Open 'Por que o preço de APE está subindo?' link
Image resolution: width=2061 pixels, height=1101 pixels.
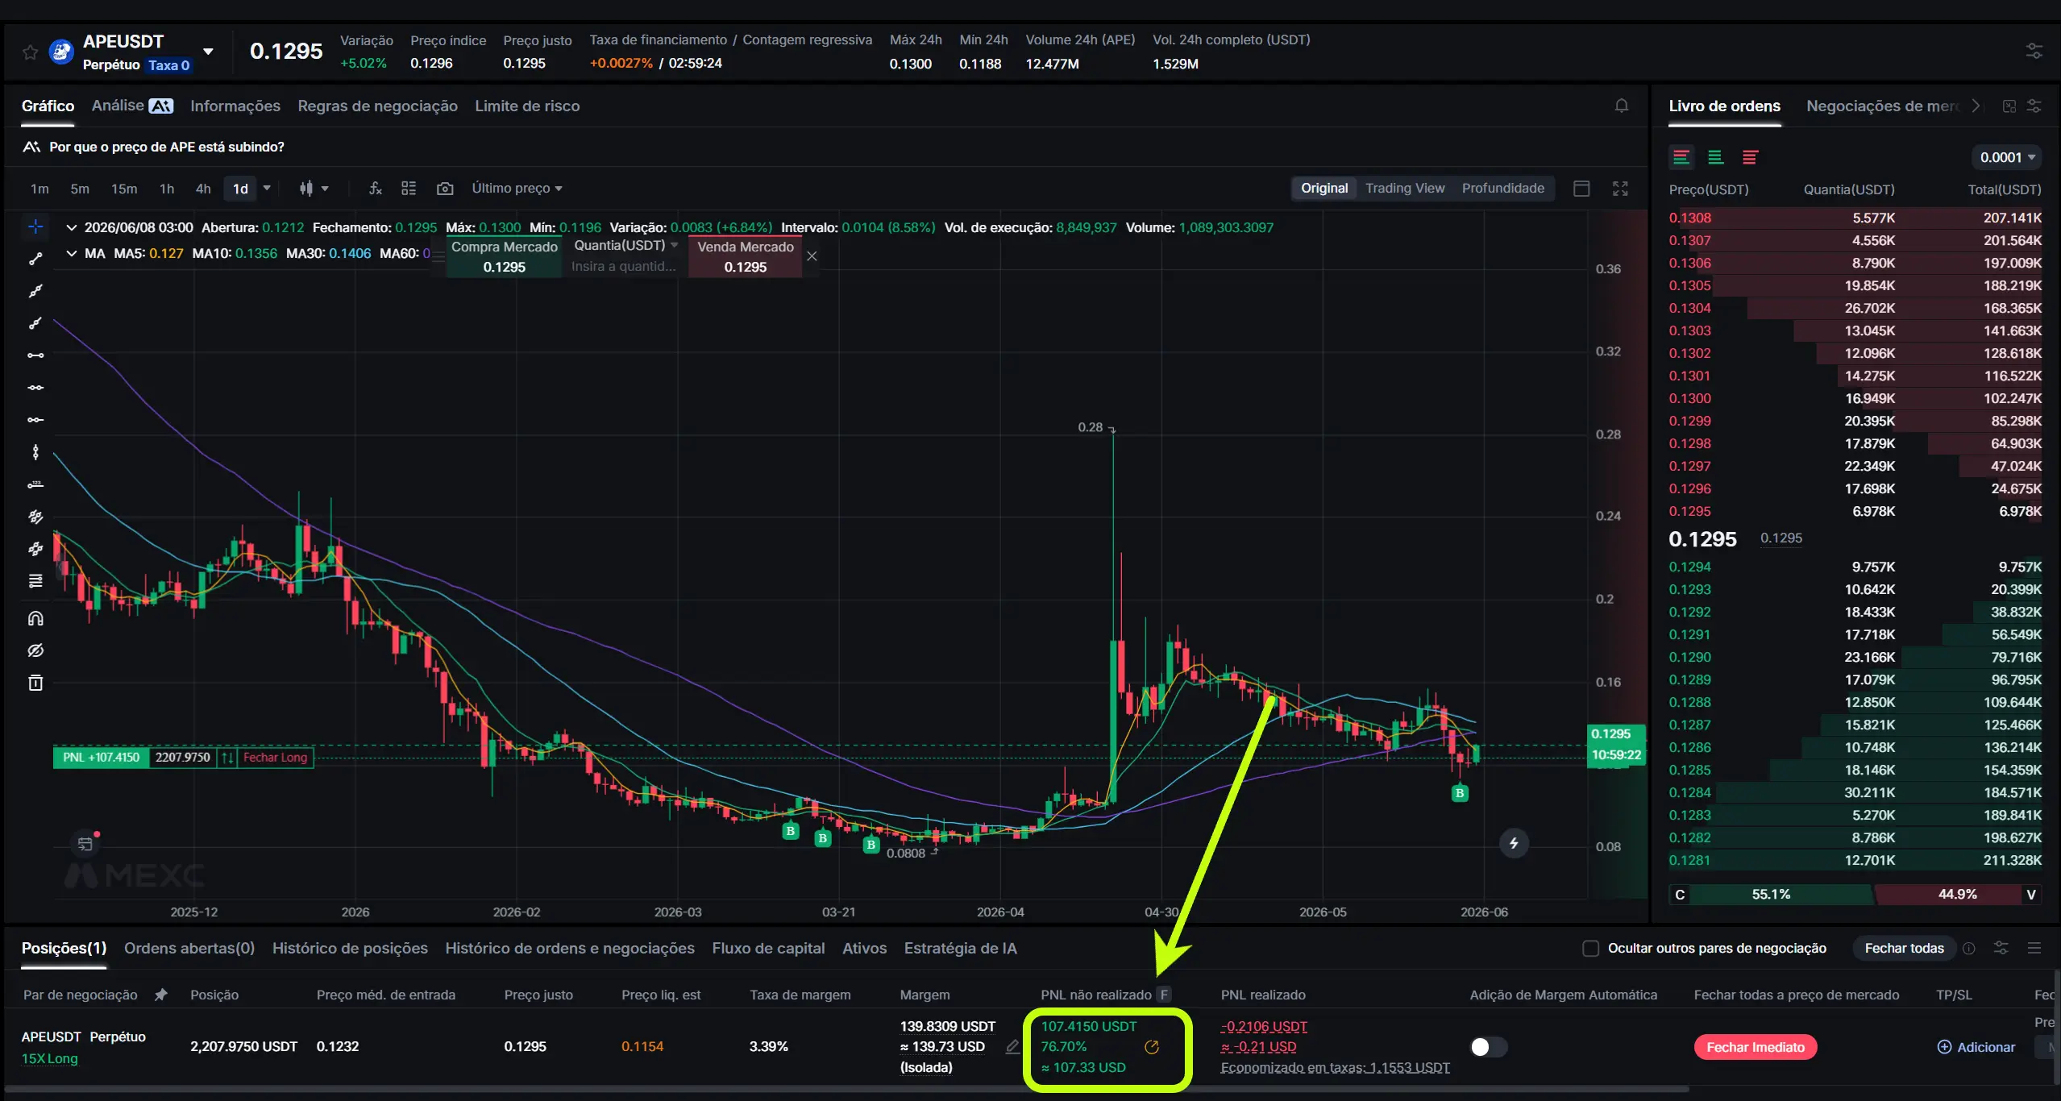click(167, 147)
